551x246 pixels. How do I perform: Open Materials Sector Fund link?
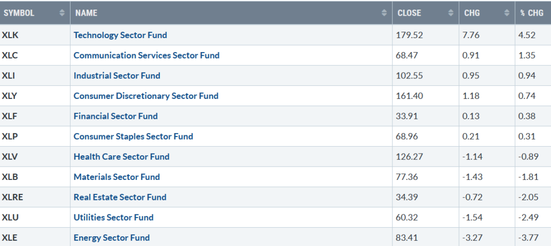click(x=117, y=177)
